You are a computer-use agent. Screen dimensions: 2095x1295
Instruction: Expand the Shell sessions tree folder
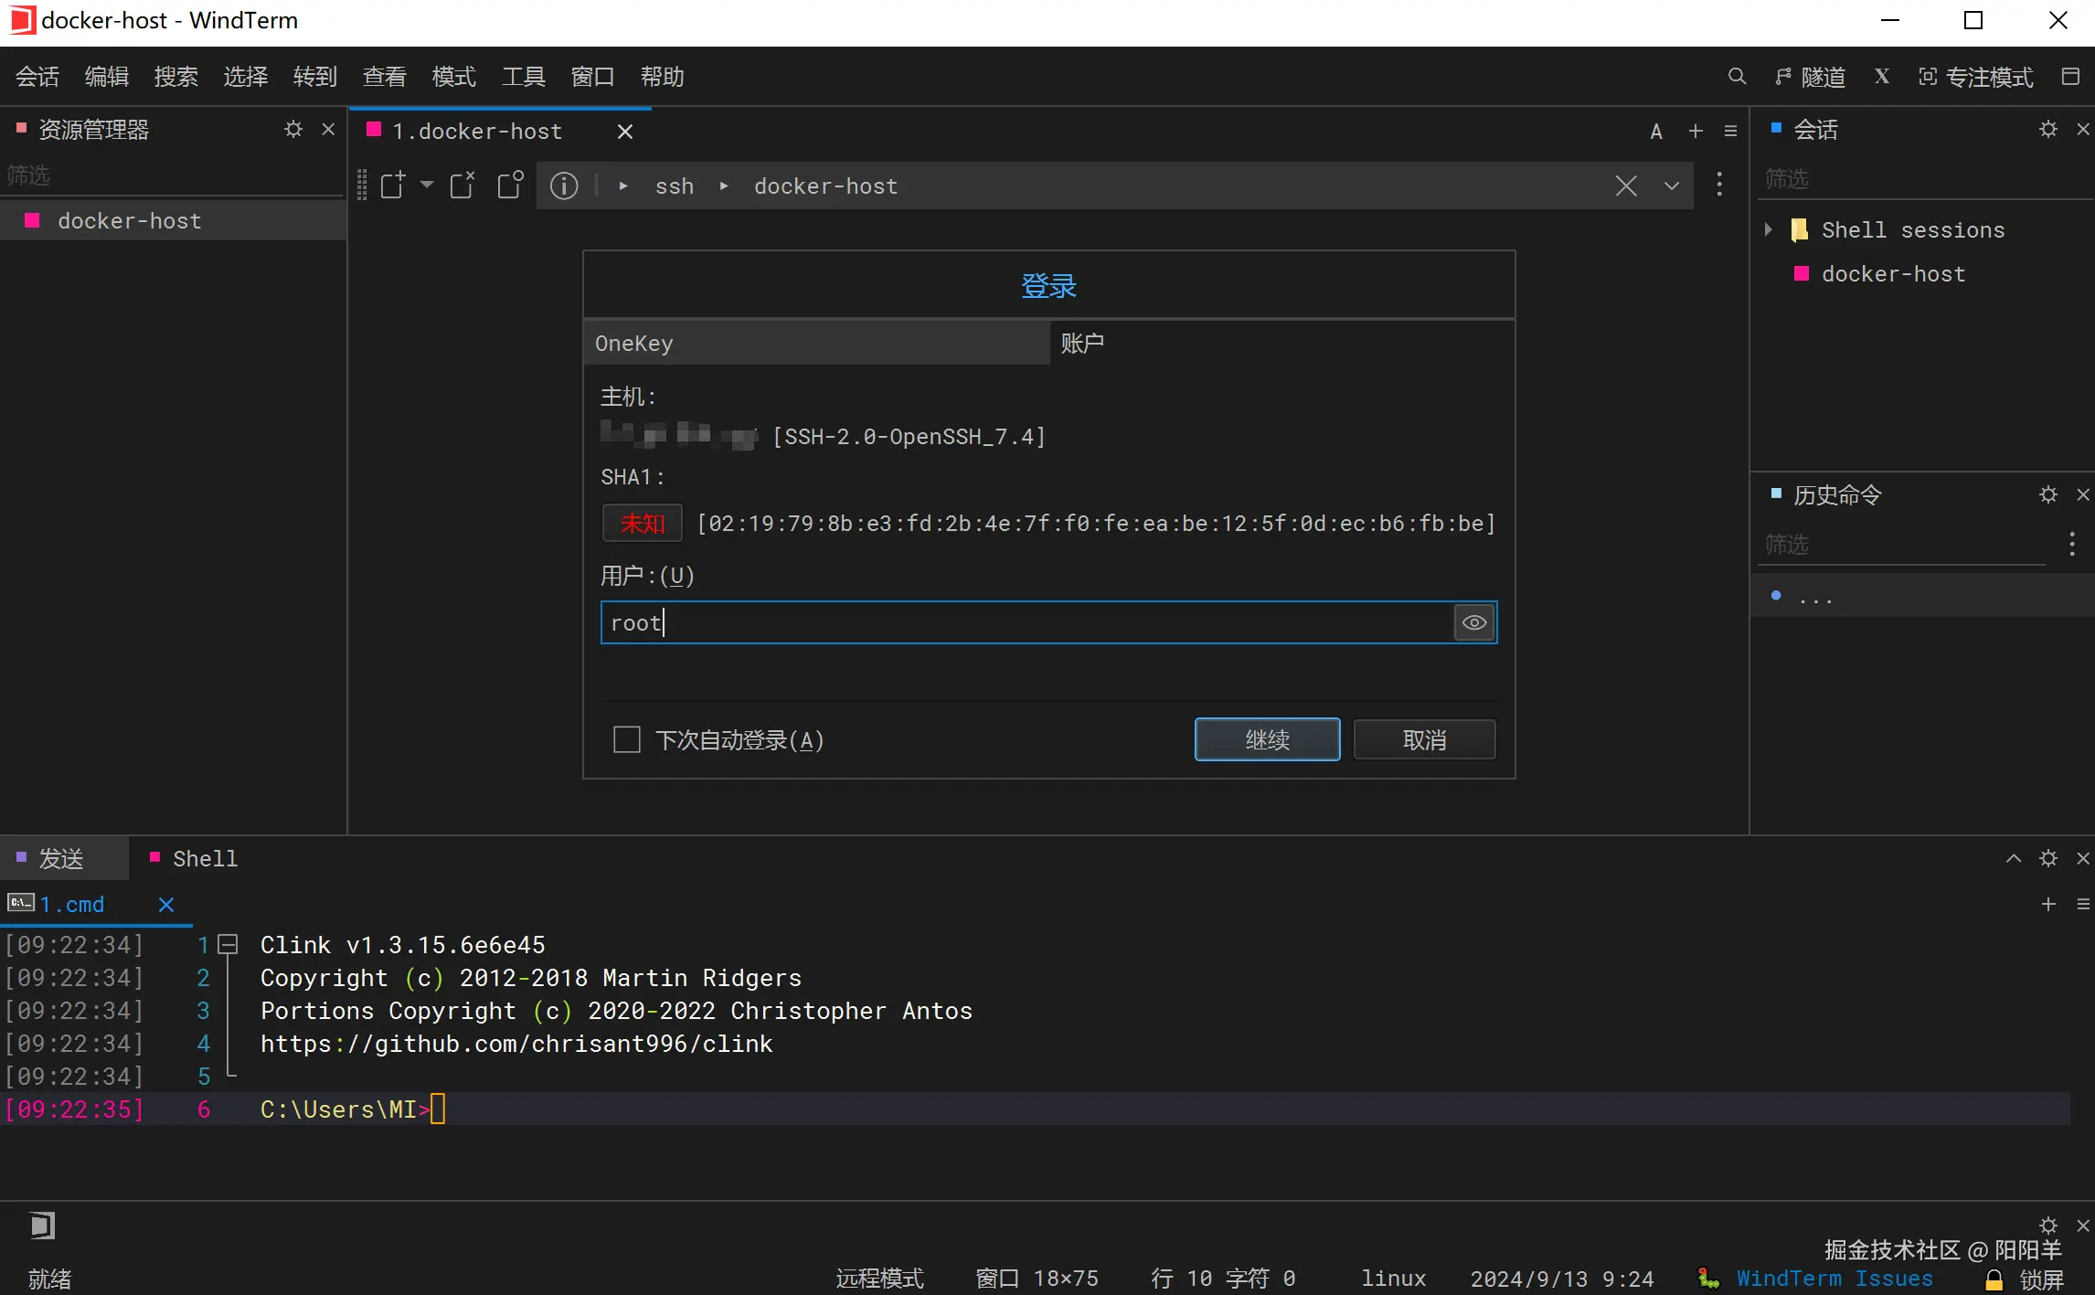pos(1769,229)
